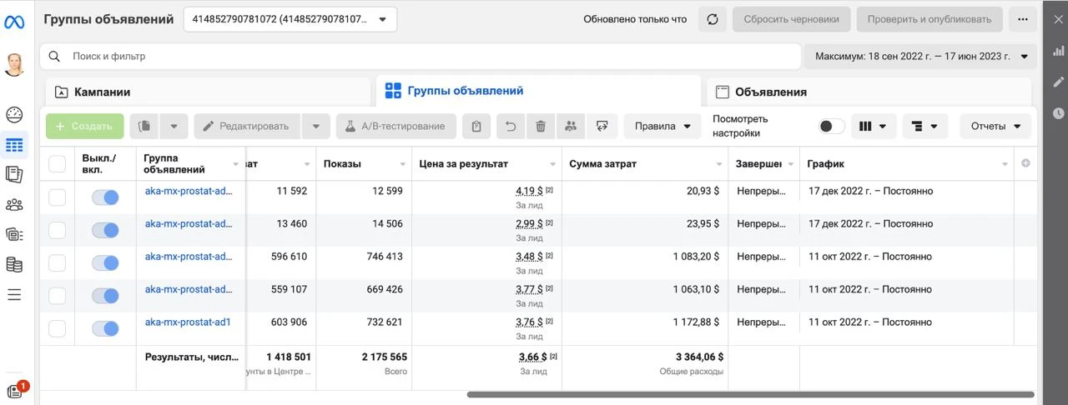
Task: Switch to the 'Кампании' tab
Action: pos(208,92)
